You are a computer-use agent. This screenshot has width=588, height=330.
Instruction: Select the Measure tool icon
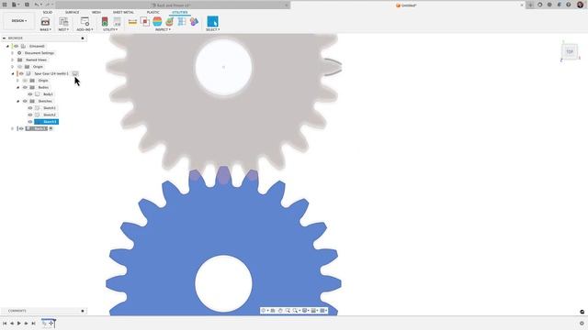(x=132, y=22)
